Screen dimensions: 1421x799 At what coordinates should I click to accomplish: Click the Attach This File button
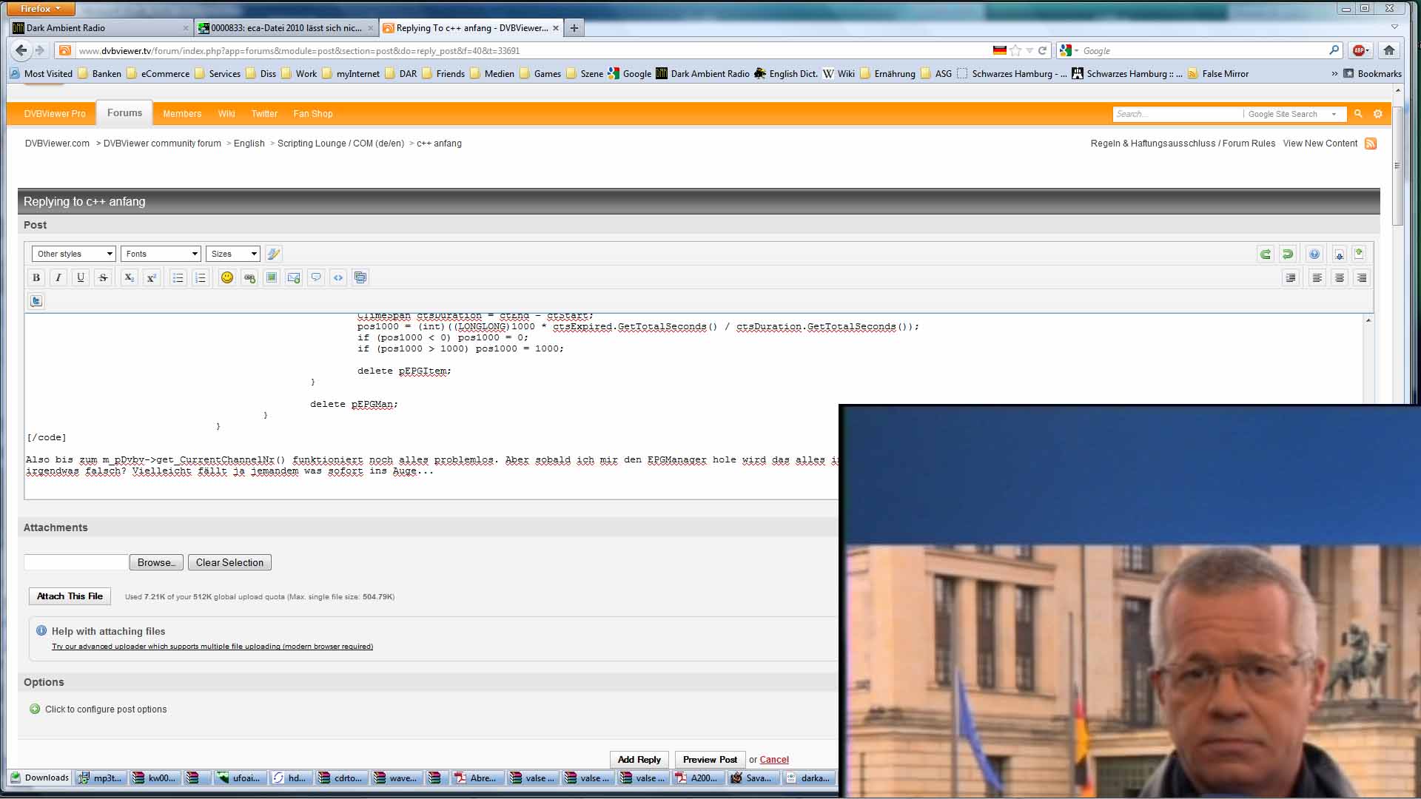pyautogui.click(x=70, y=596)
